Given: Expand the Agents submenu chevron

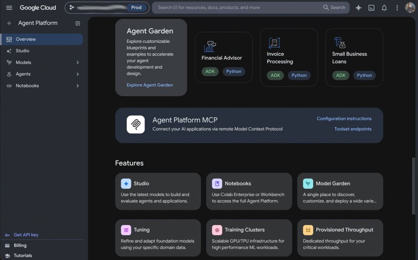Looking at the screenshot, I should (78, 74).
